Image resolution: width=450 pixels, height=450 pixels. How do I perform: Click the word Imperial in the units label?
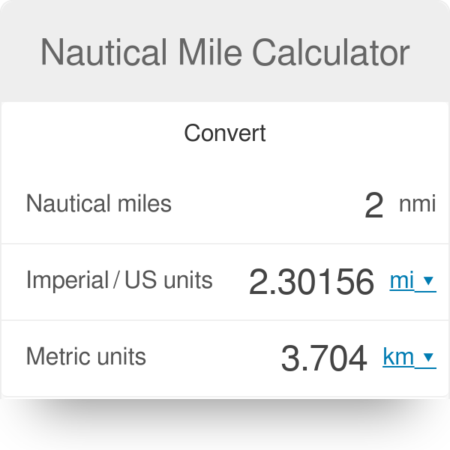coord(67,280)
